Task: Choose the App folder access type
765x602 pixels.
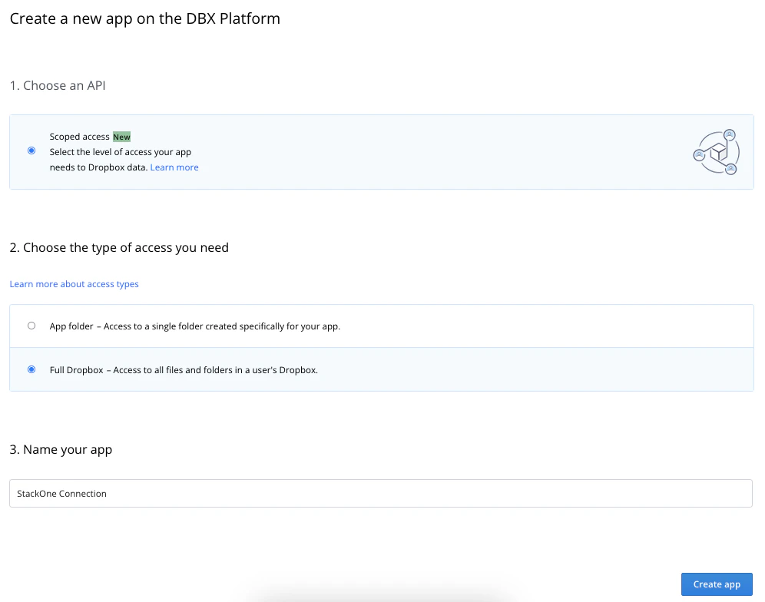Action: coord(31,326)
